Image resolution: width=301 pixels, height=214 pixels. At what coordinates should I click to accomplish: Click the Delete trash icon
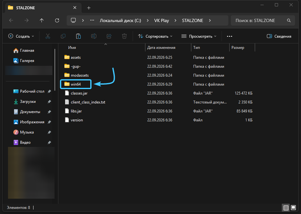(x=124, y=36)
